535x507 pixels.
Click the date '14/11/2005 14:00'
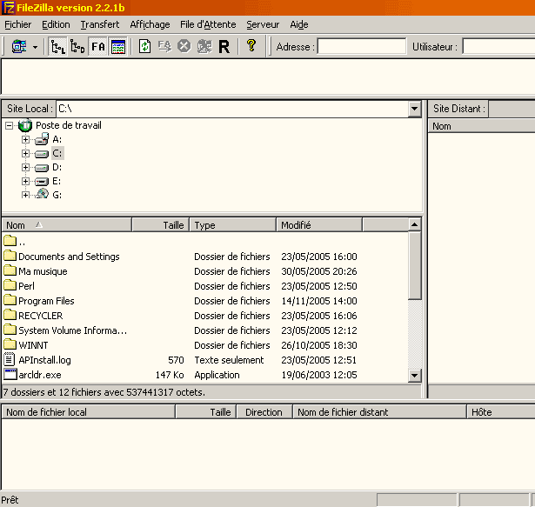click(x=319, y=301)
